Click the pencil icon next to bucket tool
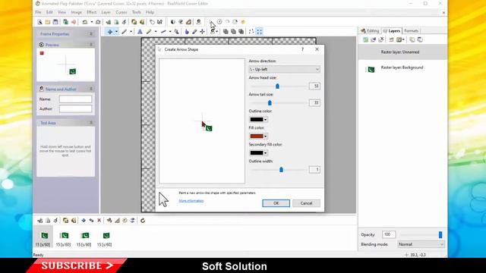The width and height of the screenshot is (486, 273). point(194,32)
